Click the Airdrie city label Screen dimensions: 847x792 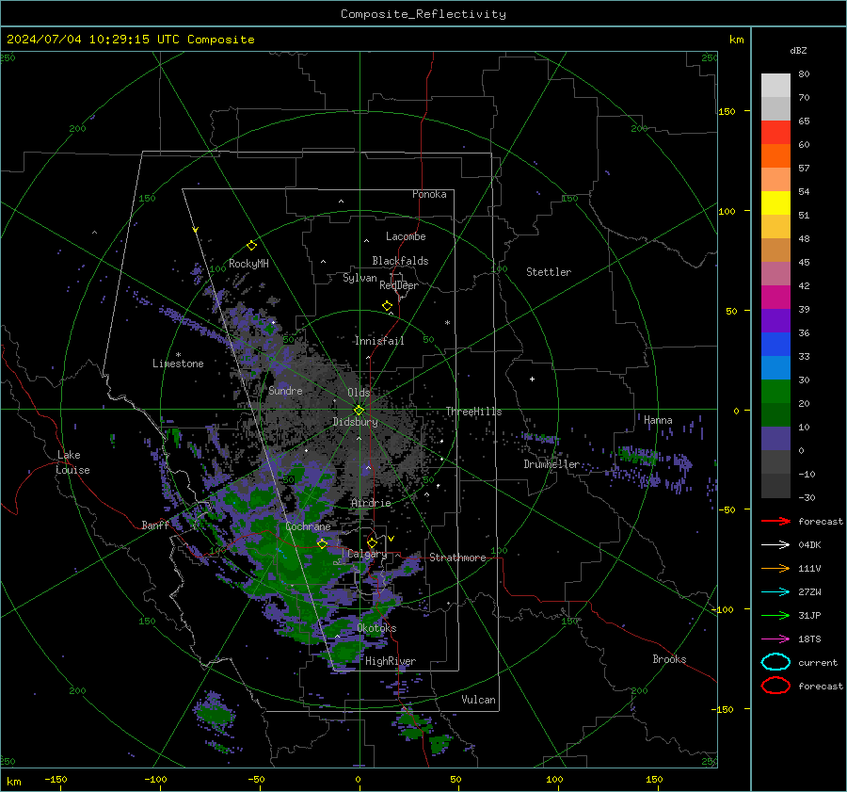coord(371,503)
